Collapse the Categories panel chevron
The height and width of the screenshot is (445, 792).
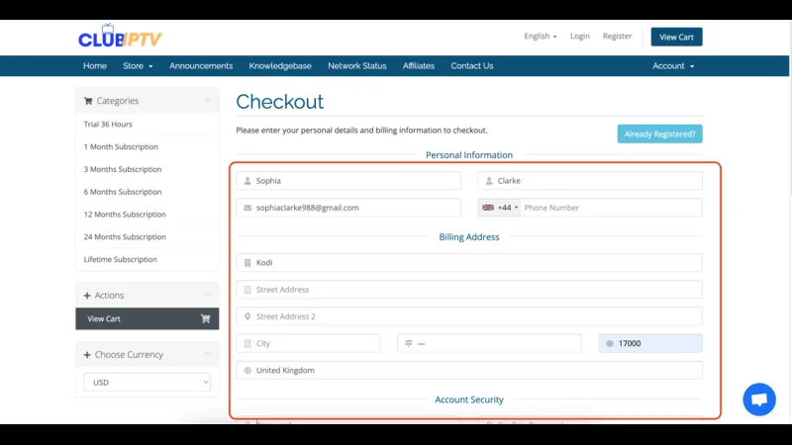click(207, 101)
